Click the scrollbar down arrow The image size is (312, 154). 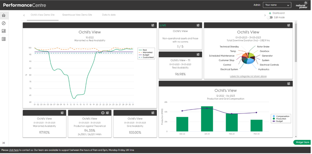[296, 137]
